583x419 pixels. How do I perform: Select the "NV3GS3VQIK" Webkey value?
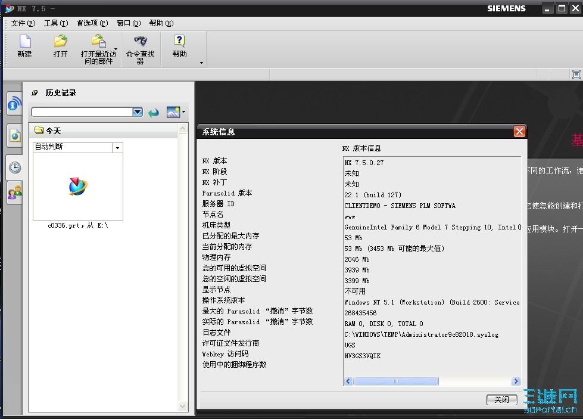coord(363,356)
